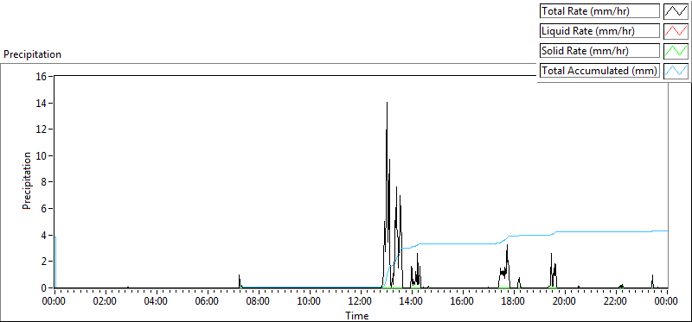The image size is (692, 322).
Task: Click the 16:00 time axis label
Action: pyautogui.click(x=463, y=301)
